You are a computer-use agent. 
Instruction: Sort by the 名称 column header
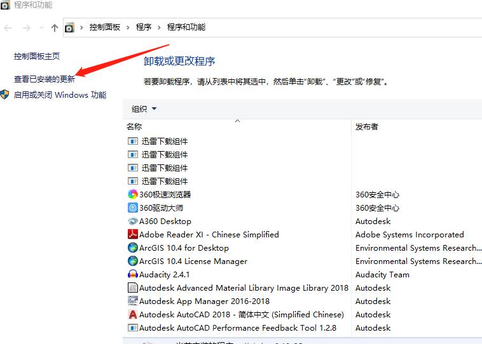(x=134, y=126)
